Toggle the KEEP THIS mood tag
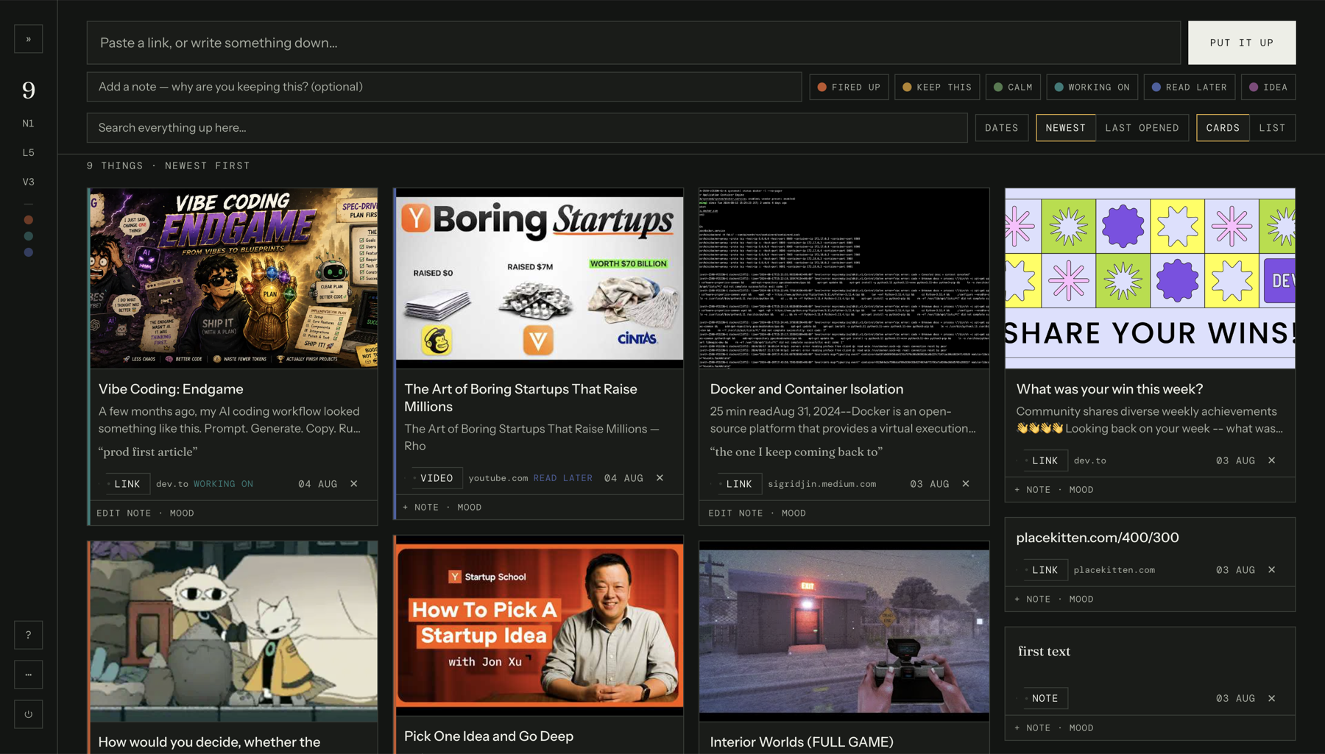The height and width of the screenshot is (754, 1325). point(937,87)
